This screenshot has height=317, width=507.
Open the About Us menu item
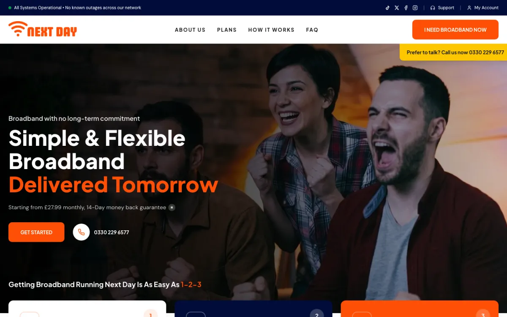(190, 30)
